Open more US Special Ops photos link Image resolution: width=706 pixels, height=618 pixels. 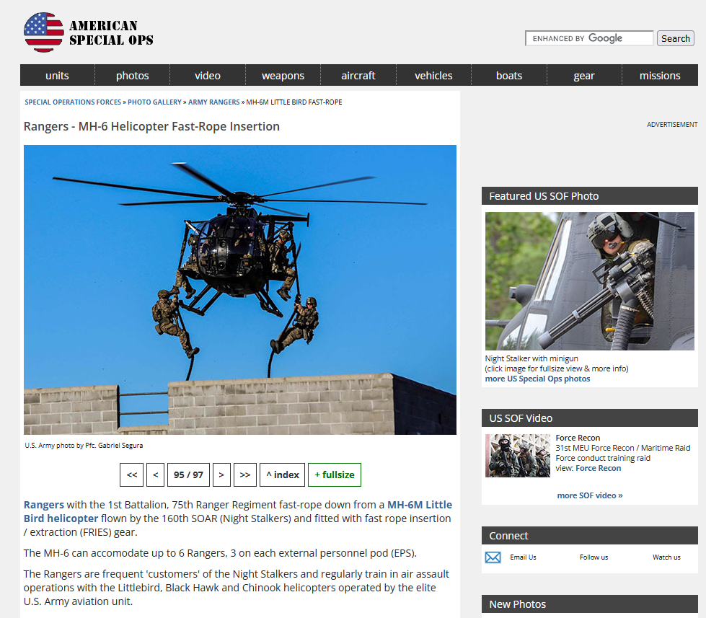click(537, 379)
